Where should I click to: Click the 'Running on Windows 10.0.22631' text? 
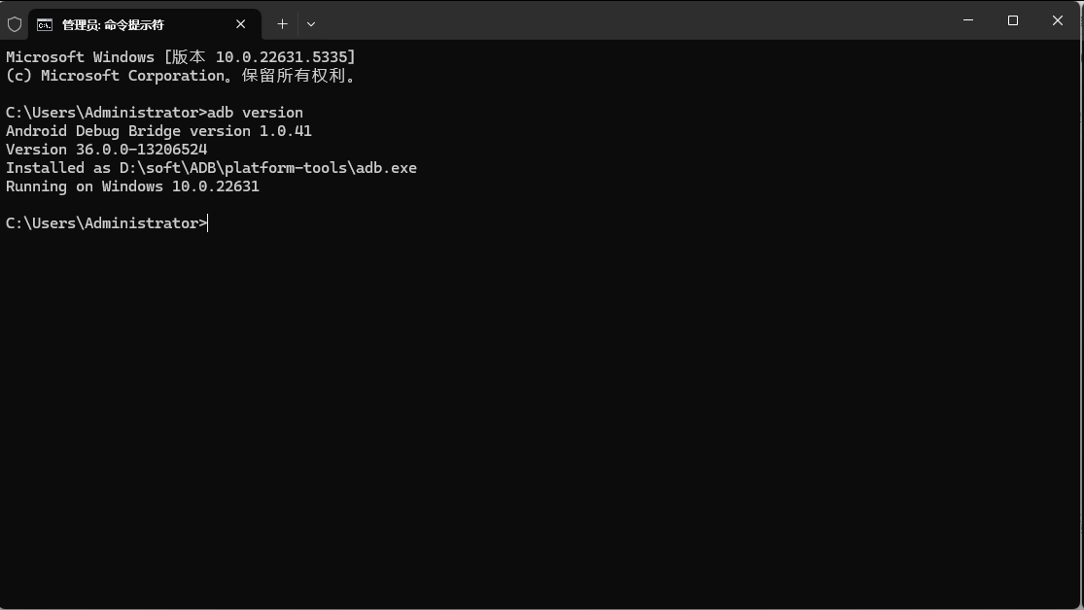point(132,186)
